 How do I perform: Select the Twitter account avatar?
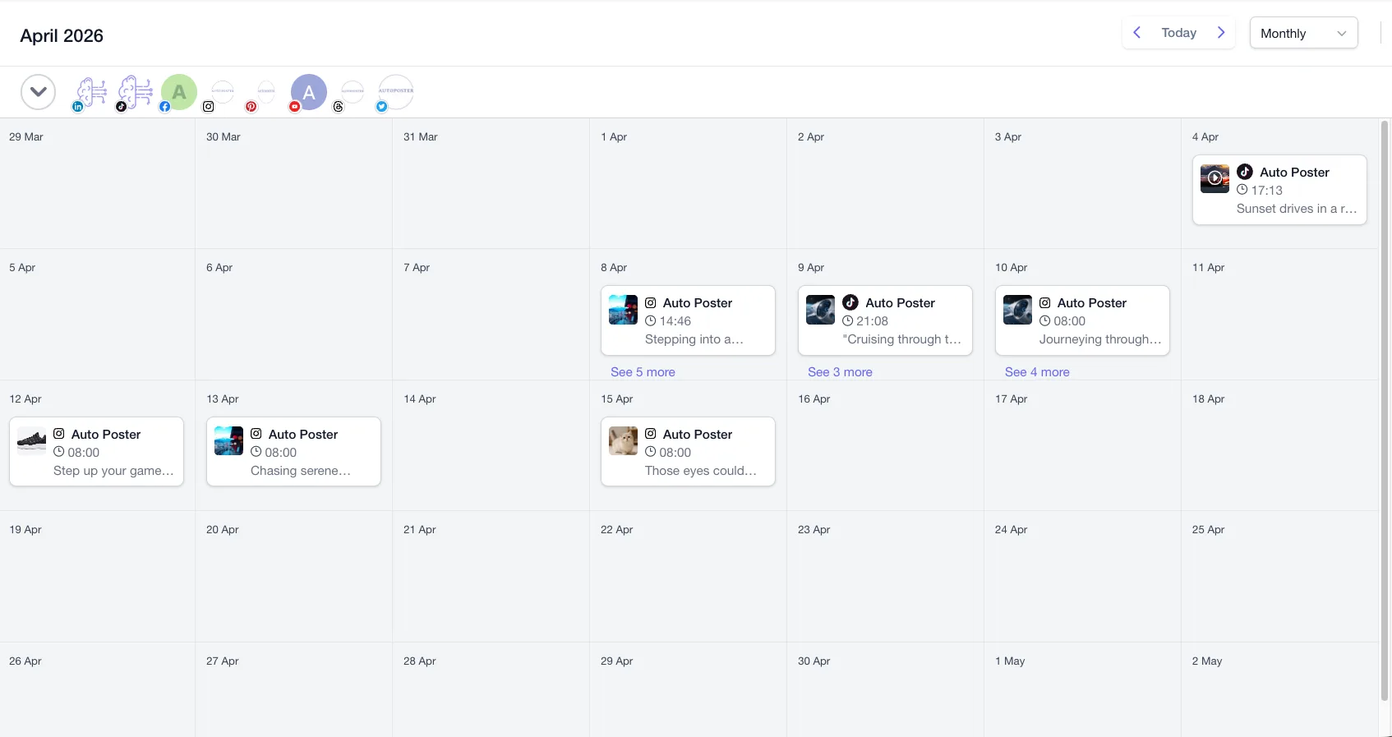pos(395,92)
